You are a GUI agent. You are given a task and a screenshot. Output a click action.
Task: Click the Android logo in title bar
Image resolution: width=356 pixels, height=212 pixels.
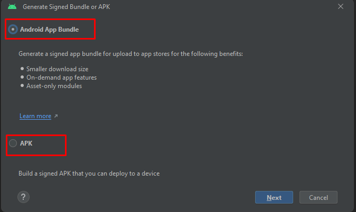(12, 6)
